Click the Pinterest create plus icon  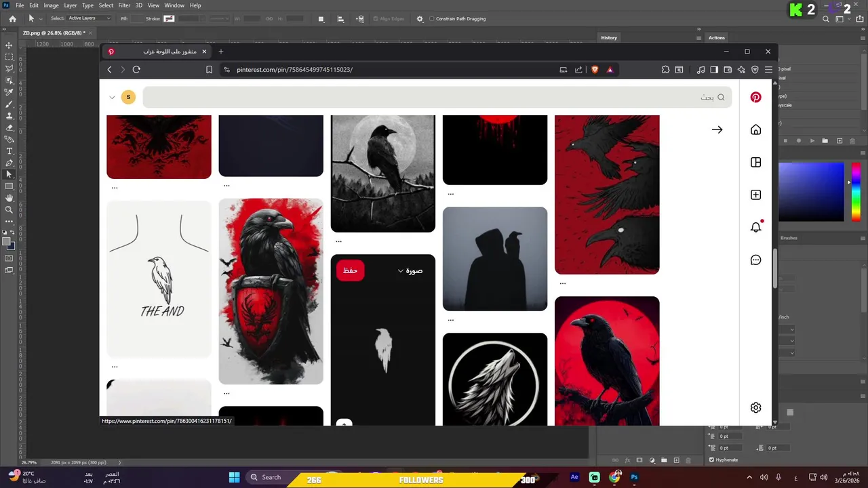(x=755, y=195)
